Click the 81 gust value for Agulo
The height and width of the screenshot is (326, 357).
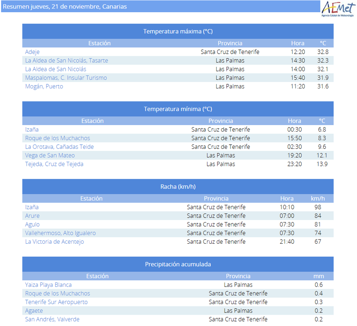point(318,225)
